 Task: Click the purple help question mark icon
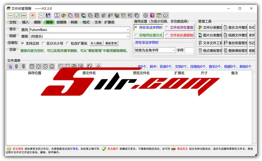152,16
